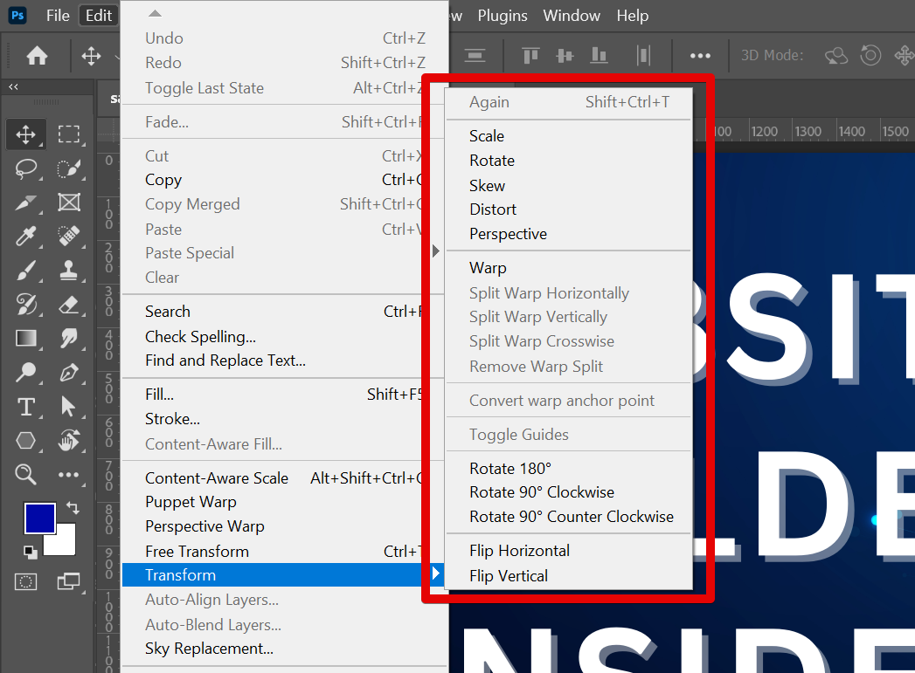Click the align top edges button
The image size is (915, 673).
tap(530, 55)
